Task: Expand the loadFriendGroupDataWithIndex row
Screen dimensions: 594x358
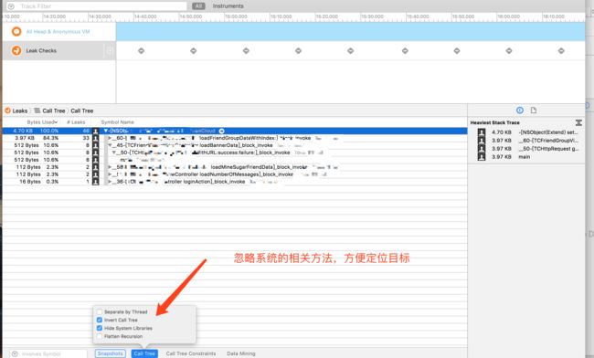Action: point(110,138)
